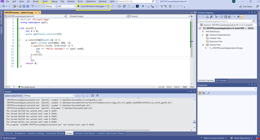Image resolution: width=260 pixels, height=140 pixels.
Task: Switch to the Compiler Optimization Report tab
Action: [111, 133]
